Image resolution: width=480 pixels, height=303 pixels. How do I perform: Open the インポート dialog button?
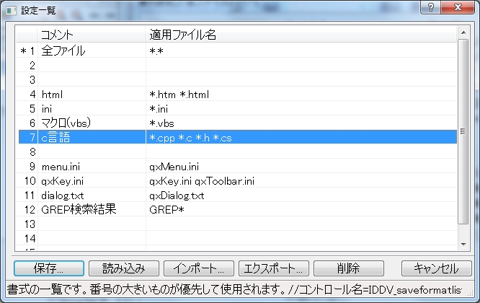pos(198,268)
